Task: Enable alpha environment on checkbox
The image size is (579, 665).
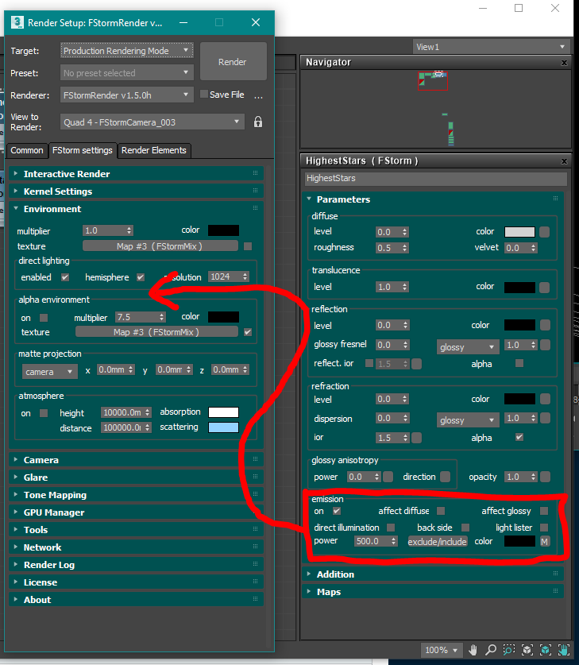Action: [x=44, y=318]
